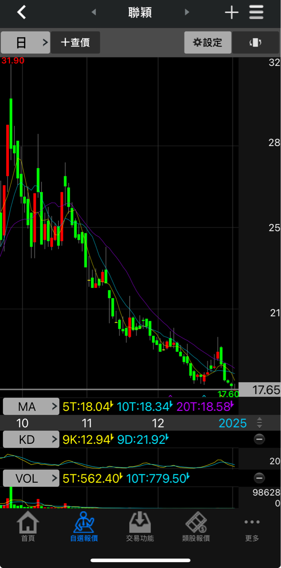This screenshot has width=281, height=568.
Task: Tap the VOL 5T:562.40 value
Action: 93,478
